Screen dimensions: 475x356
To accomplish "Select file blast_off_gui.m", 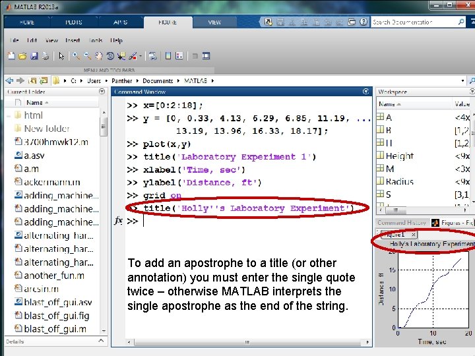I will pyautogui.click(x=55, y=329).
